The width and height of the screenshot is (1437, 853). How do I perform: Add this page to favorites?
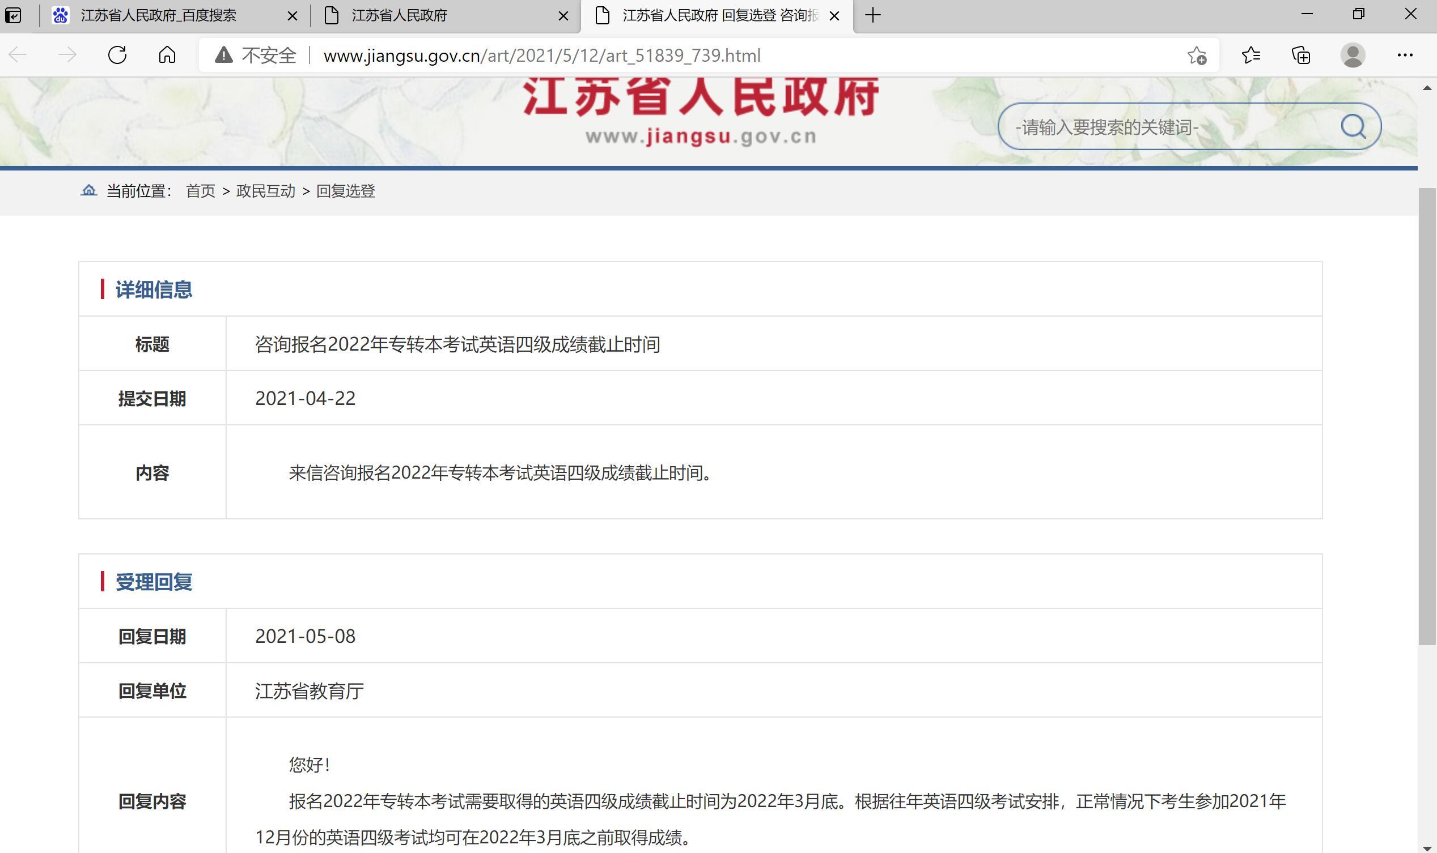(1197, 55)
